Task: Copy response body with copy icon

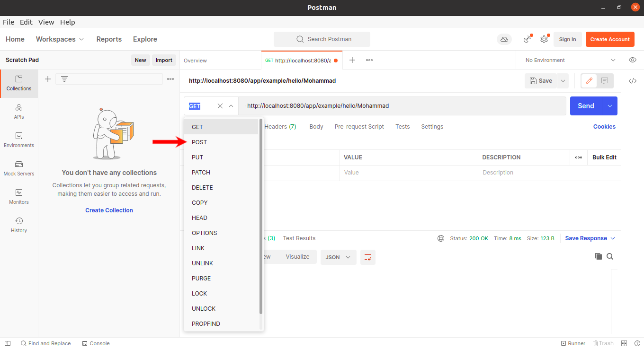Action: click(599, 256)
